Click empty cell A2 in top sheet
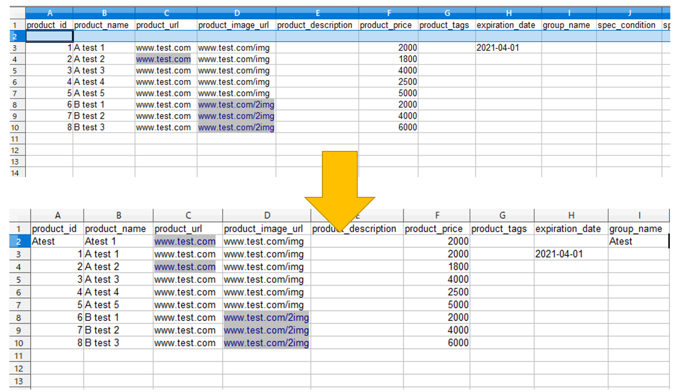Screen dimensions: 677x392 (x=49, y=36)
